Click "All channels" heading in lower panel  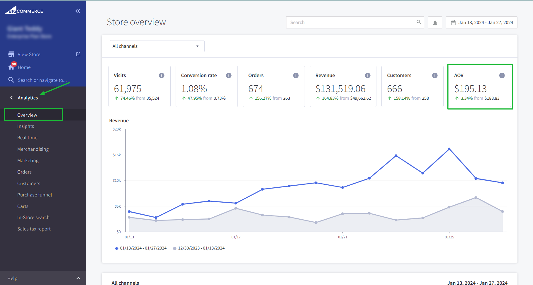click(125, 283)
